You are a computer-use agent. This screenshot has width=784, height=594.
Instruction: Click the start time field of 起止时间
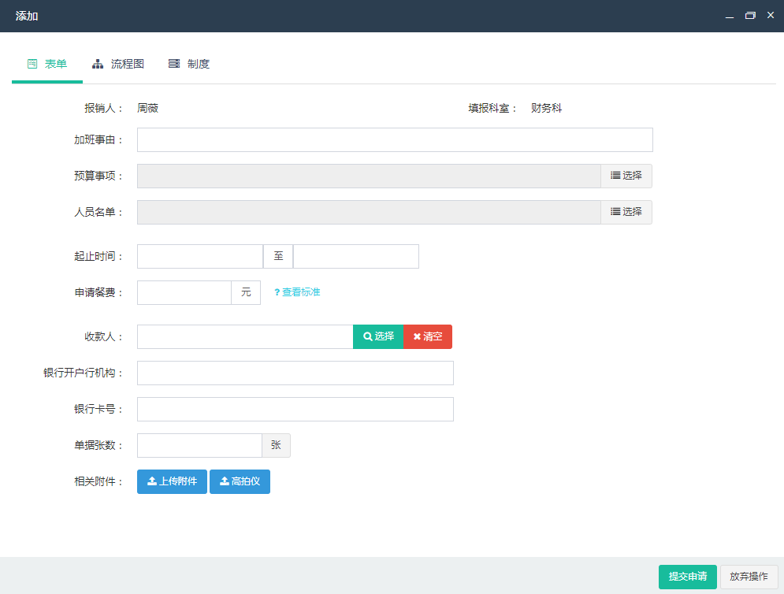pos(200,257)
